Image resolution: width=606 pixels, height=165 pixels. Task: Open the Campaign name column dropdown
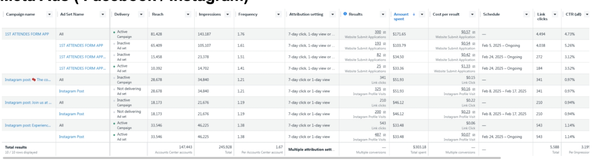point(50,15)
